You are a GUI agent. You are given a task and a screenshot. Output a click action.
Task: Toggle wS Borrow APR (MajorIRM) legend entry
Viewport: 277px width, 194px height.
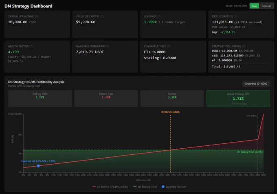110,187
